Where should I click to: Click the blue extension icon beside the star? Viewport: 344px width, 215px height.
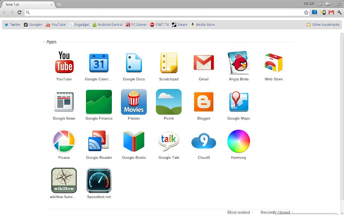click(x=314, y=12)
